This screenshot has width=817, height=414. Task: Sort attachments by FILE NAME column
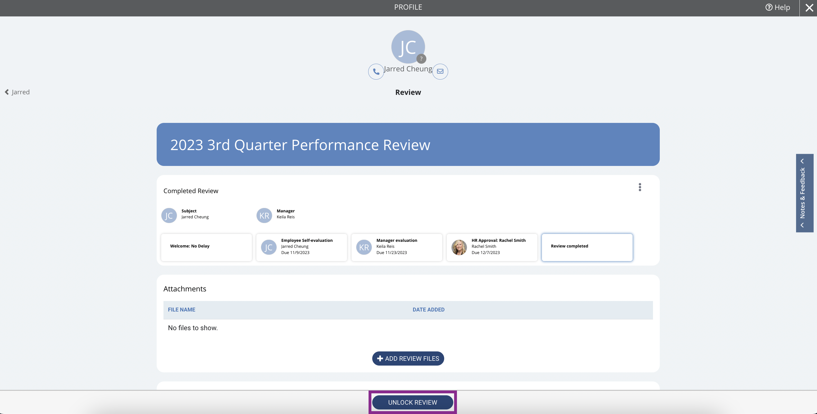181,310
